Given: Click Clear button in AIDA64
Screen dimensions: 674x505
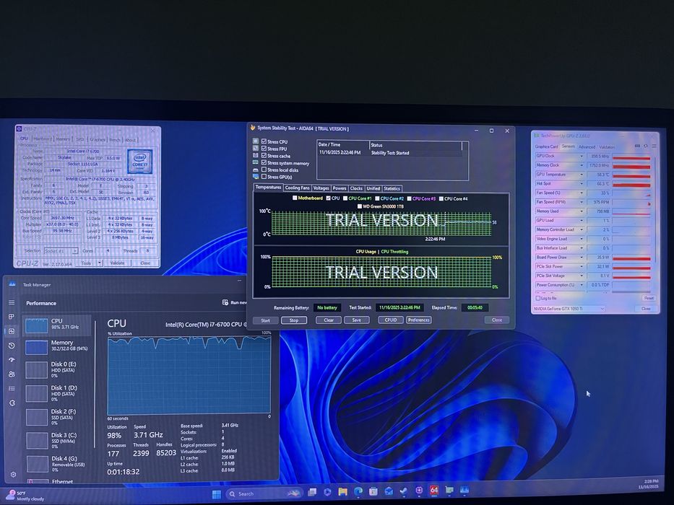Looking at the screenshot, I should [329, 320].
